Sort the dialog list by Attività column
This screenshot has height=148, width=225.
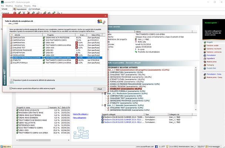tap(26, 35)
